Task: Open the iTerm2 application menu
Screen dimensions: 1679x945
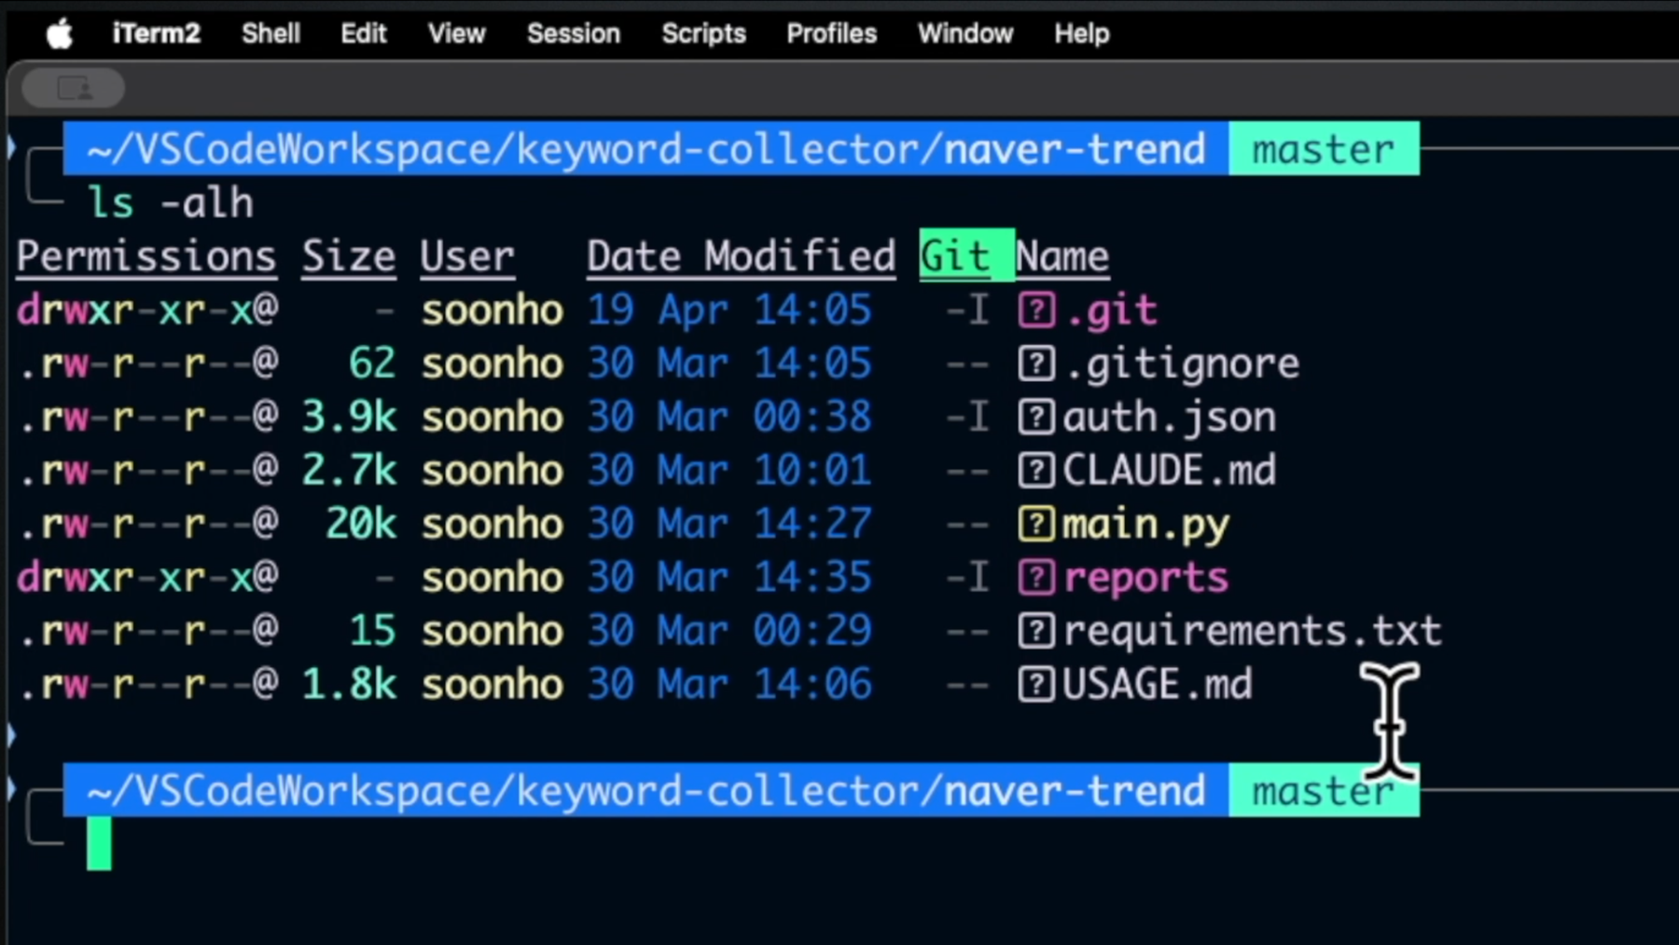Action: (156, 34)
